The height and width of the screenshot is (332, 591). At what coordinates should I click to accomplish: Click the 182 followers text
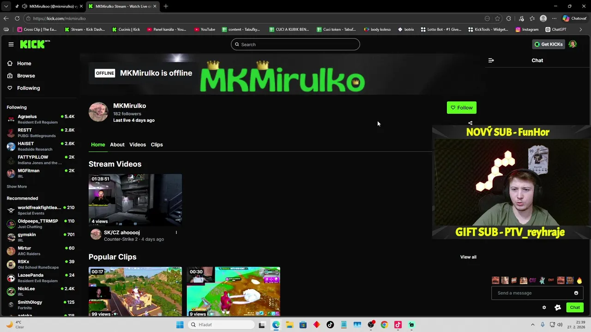[x=127, y=114]
